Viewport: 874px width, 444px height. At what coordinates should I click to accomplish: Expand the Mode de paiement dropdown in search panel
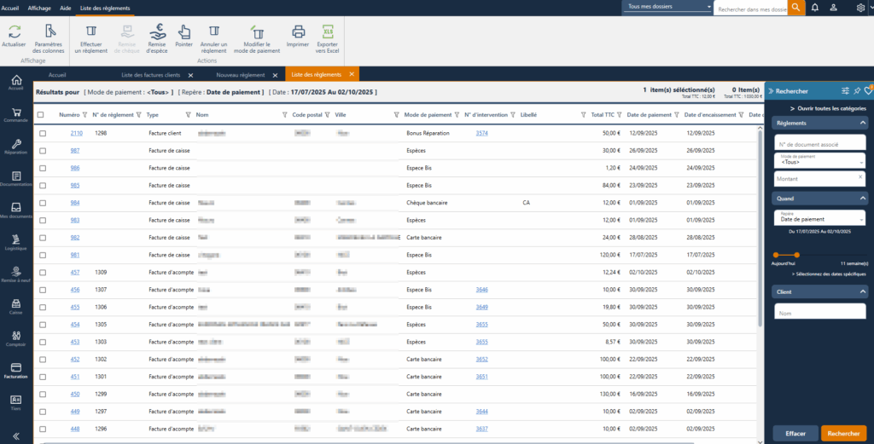click(x=819, y=159)
